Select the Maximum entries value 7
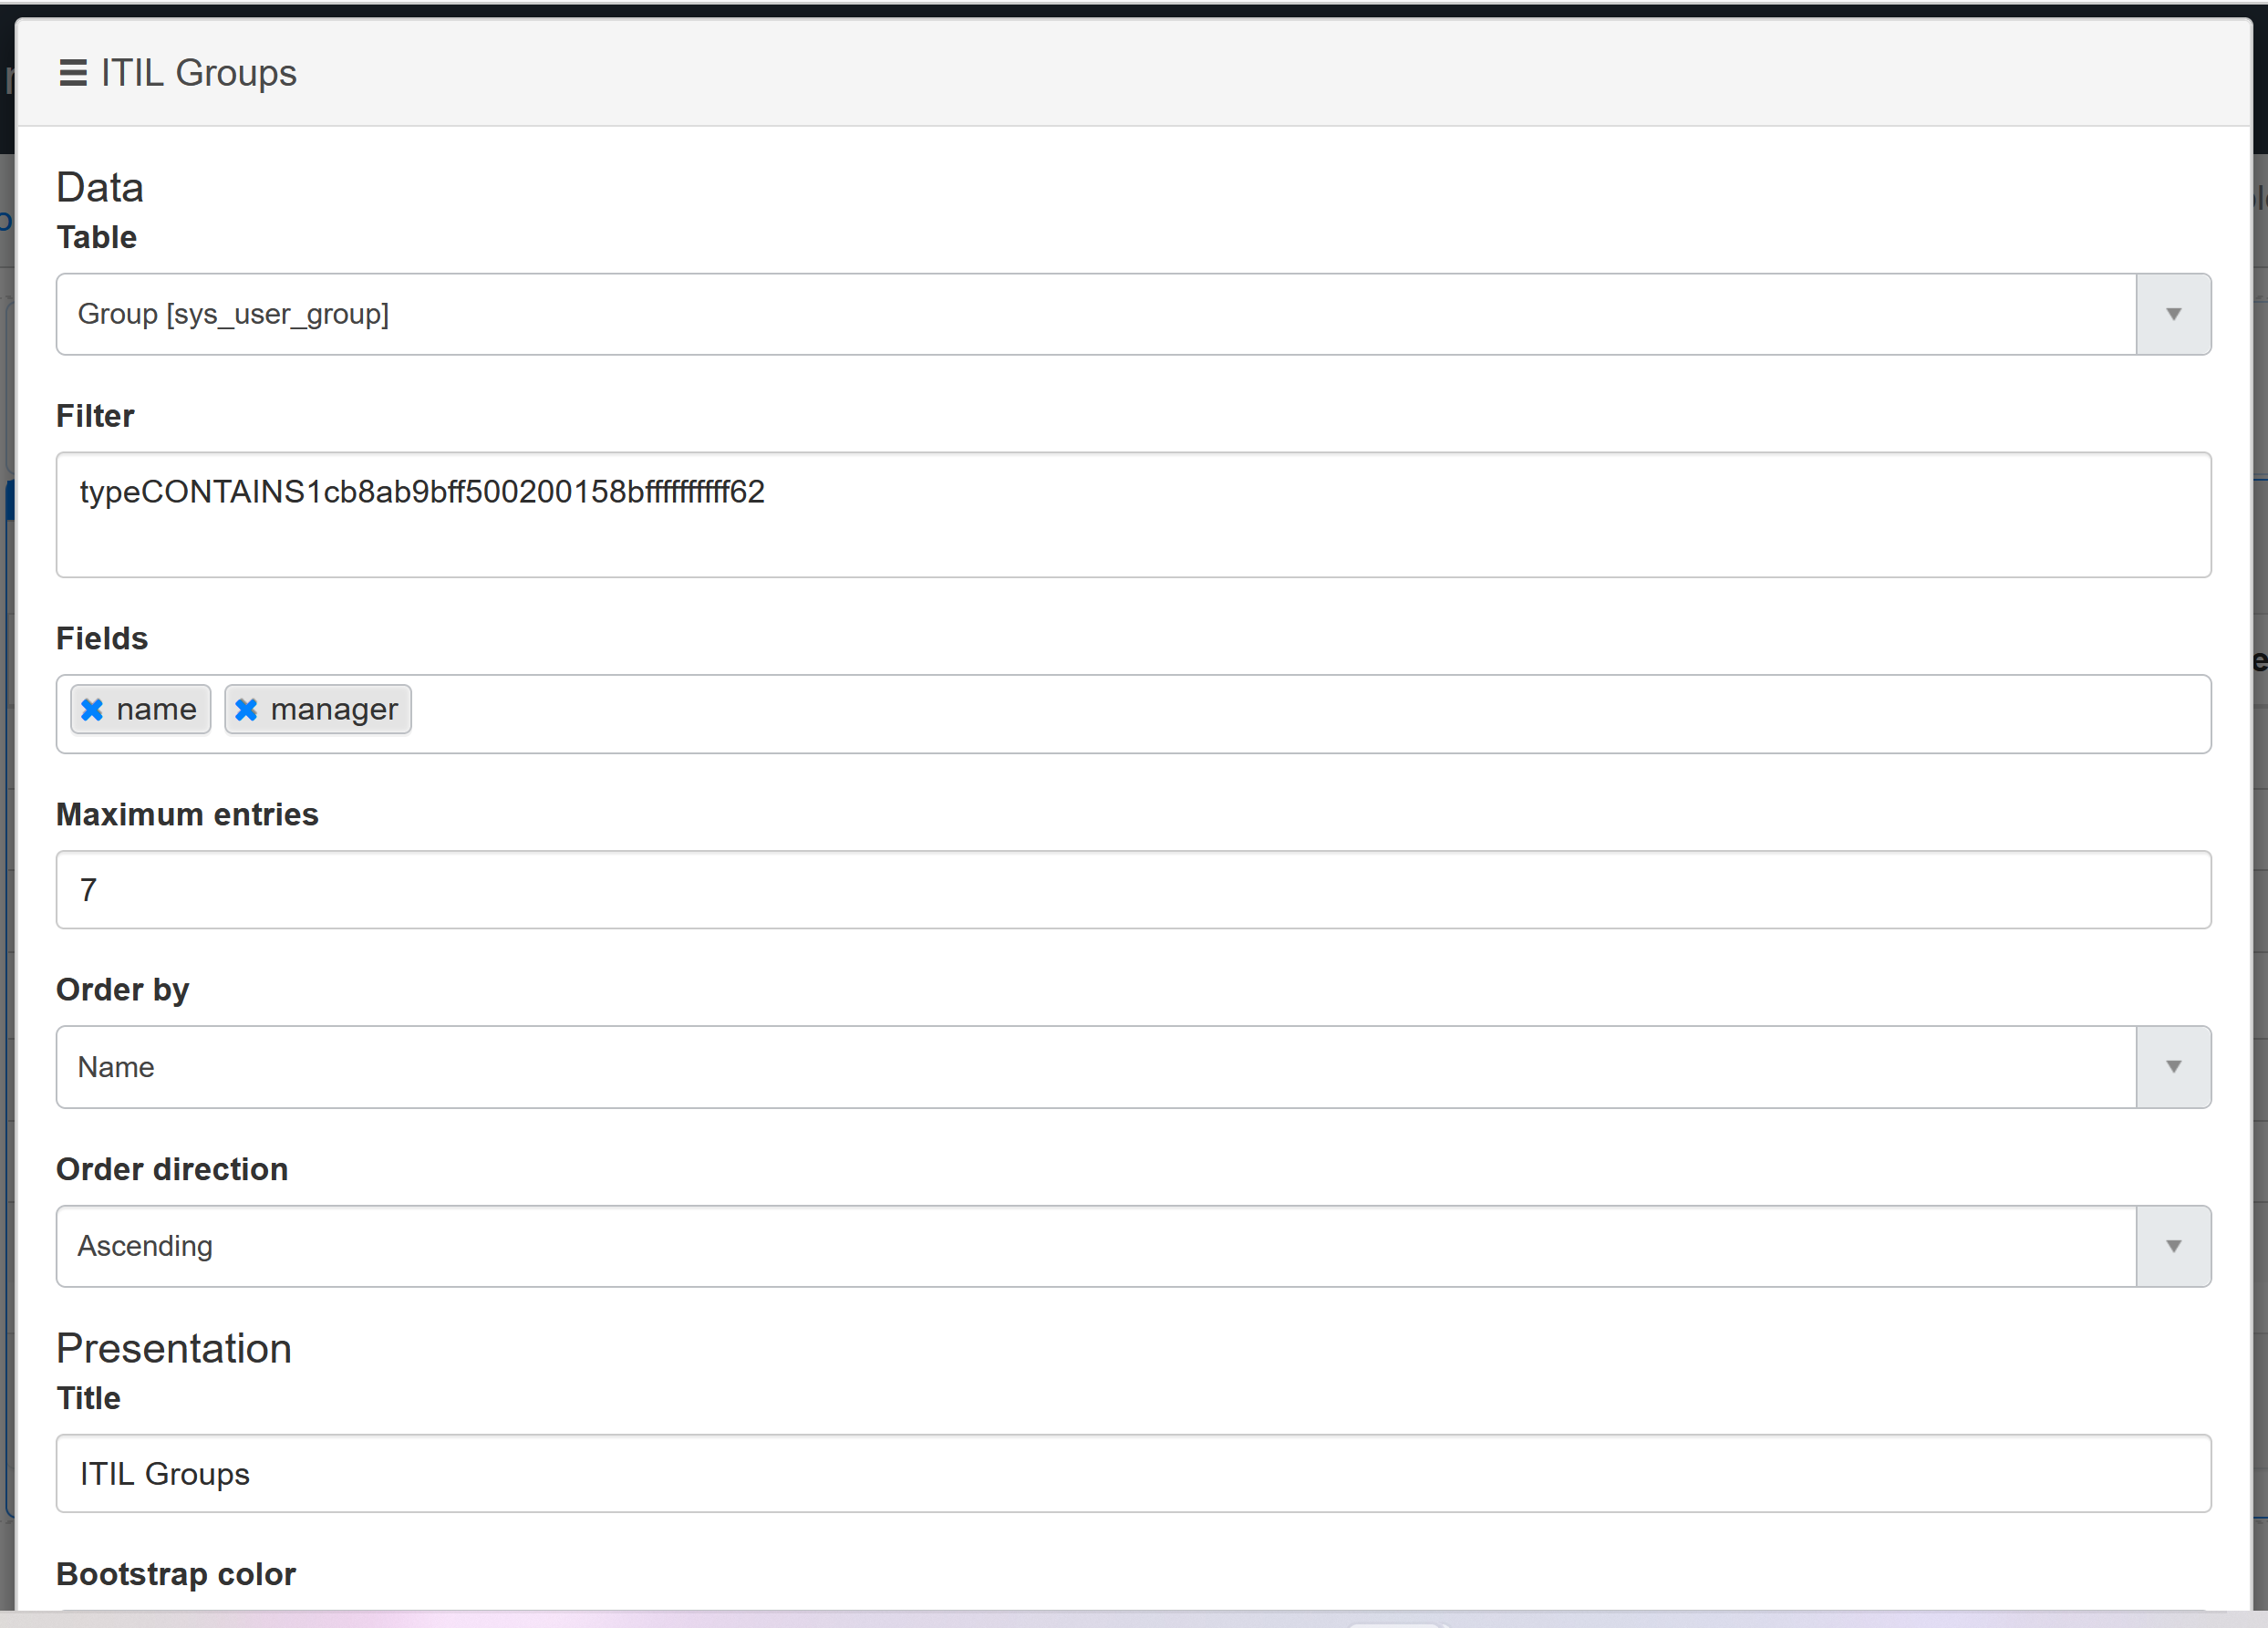Image resolution: width=2268 pixels, height=1628 pixels. (1100, 890)
